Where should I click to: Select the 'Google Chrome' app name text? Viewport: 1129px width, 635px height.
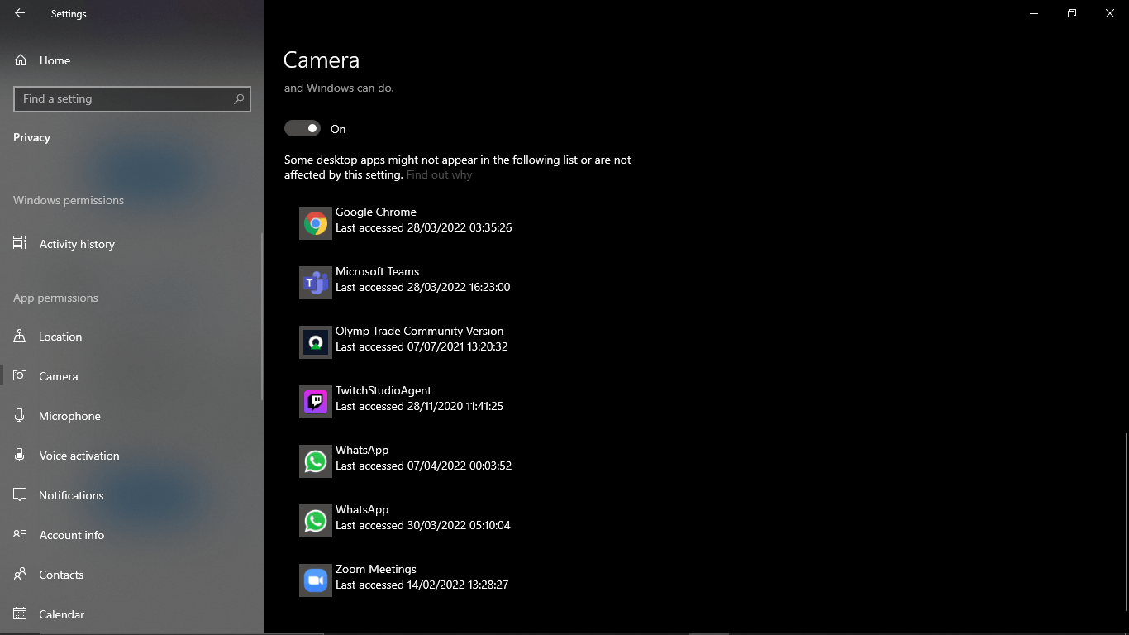376,212
